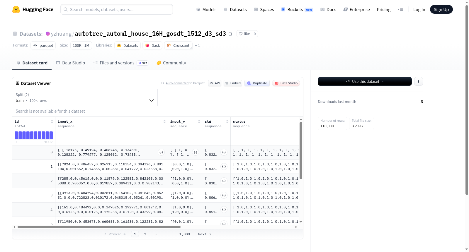Viewport: 469px width, 252px height.
Task: Expand cell JSON for row 0 rtg
Action: tap(224, 152)
